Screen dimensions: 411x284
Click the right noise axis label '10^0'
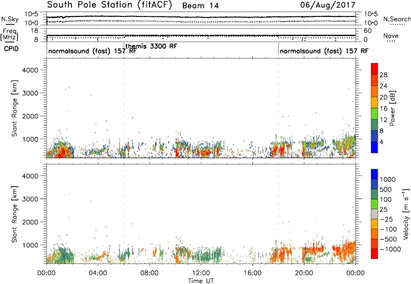[371, 23]
